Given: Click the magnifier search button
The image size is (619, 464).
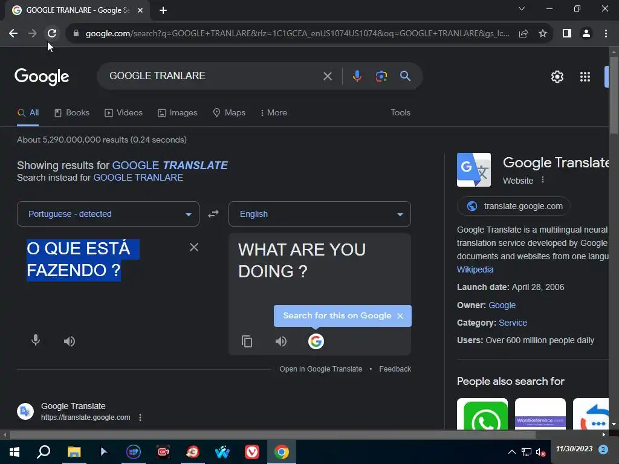Looking at the screenshot, I should pos(405,76).
